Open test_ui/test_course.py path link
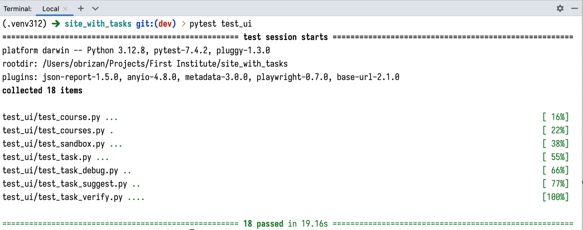Image resolution: width=583 pixels, height=230 pixels. tap(51, 117)
